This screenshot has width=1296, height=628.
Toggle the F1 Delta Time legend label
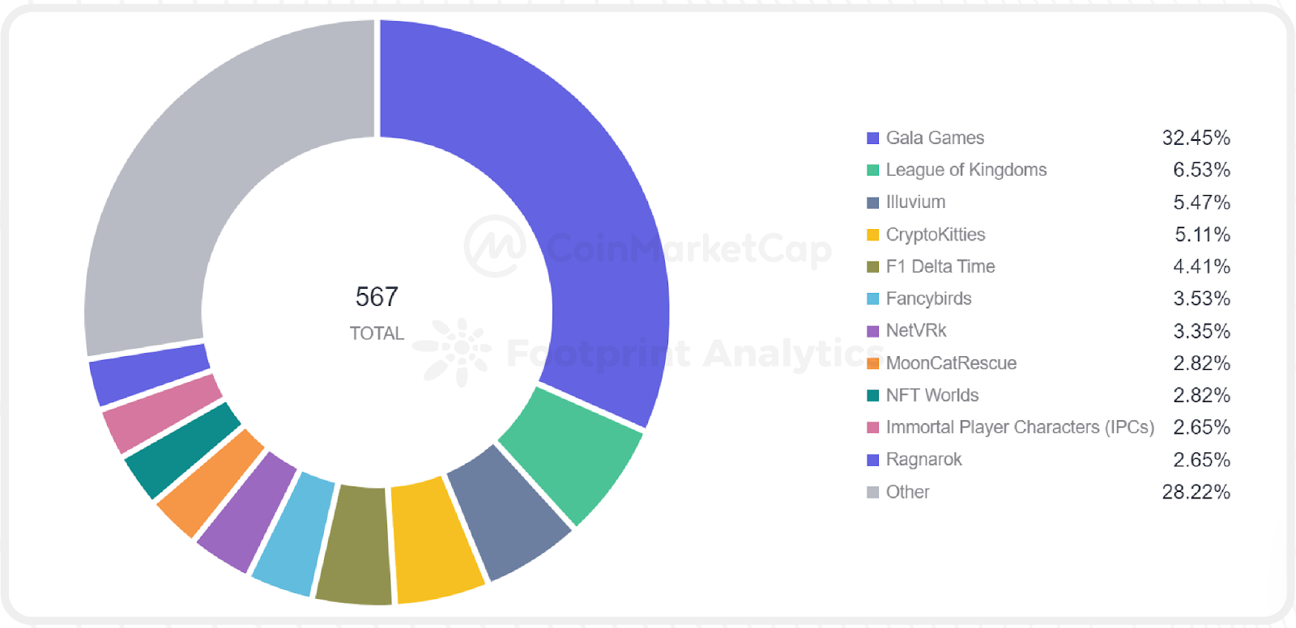tap(940, 266)
